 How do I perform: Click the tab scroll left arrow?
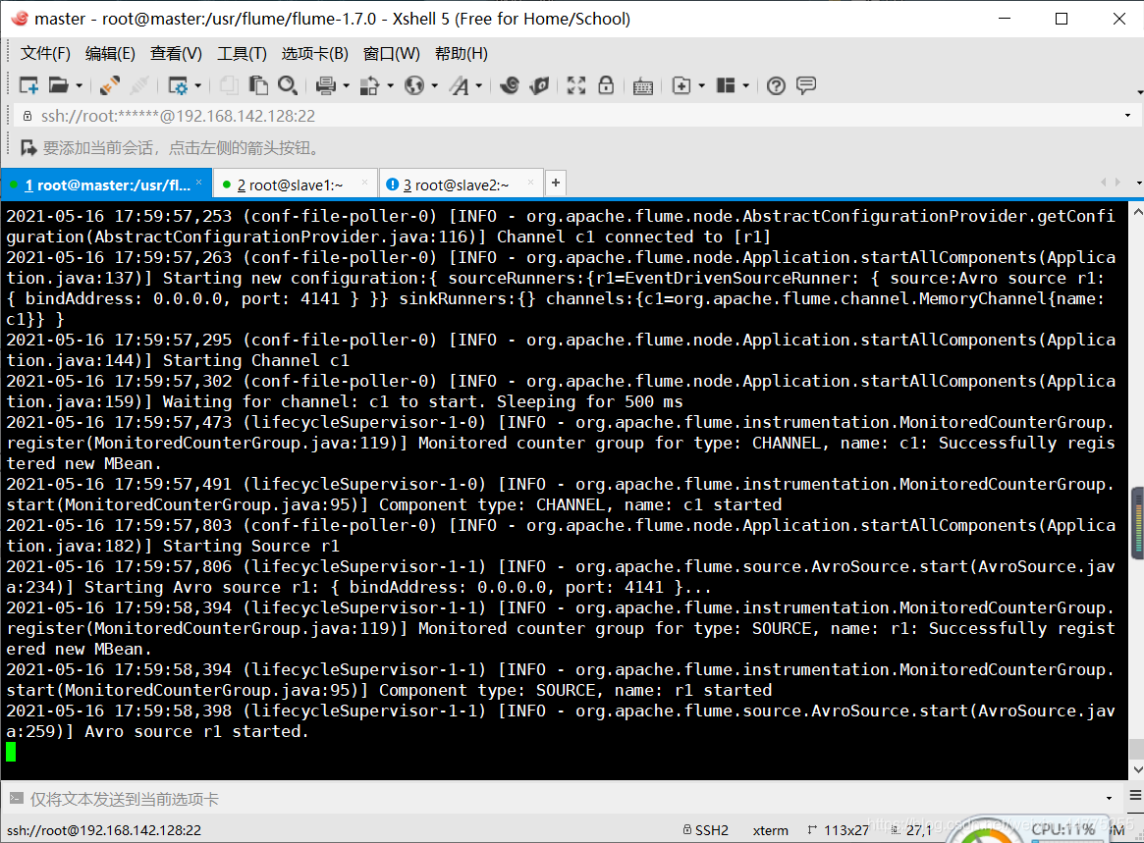coord(1103,183)
